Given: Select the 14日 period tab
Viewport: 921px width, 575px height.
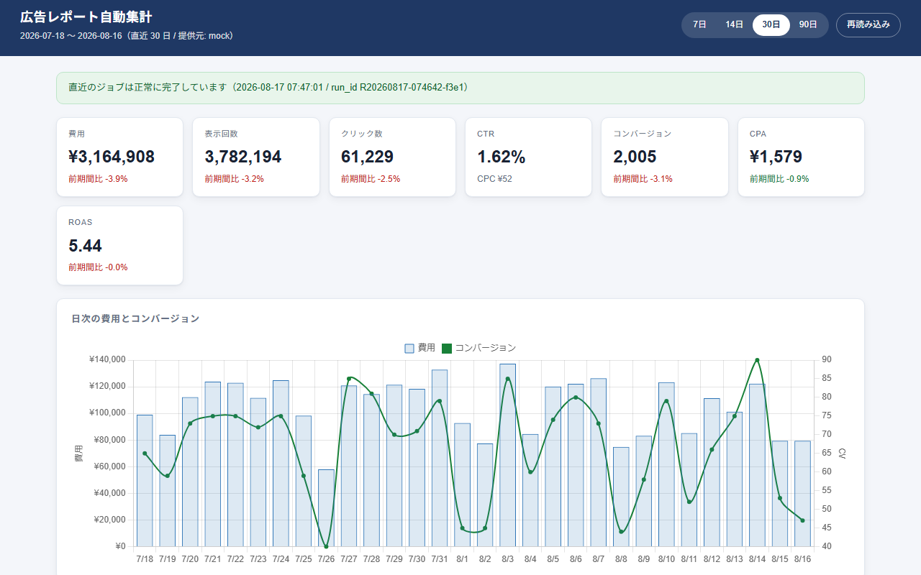Looking at the screenshot, I should click(x=734, y=24).
